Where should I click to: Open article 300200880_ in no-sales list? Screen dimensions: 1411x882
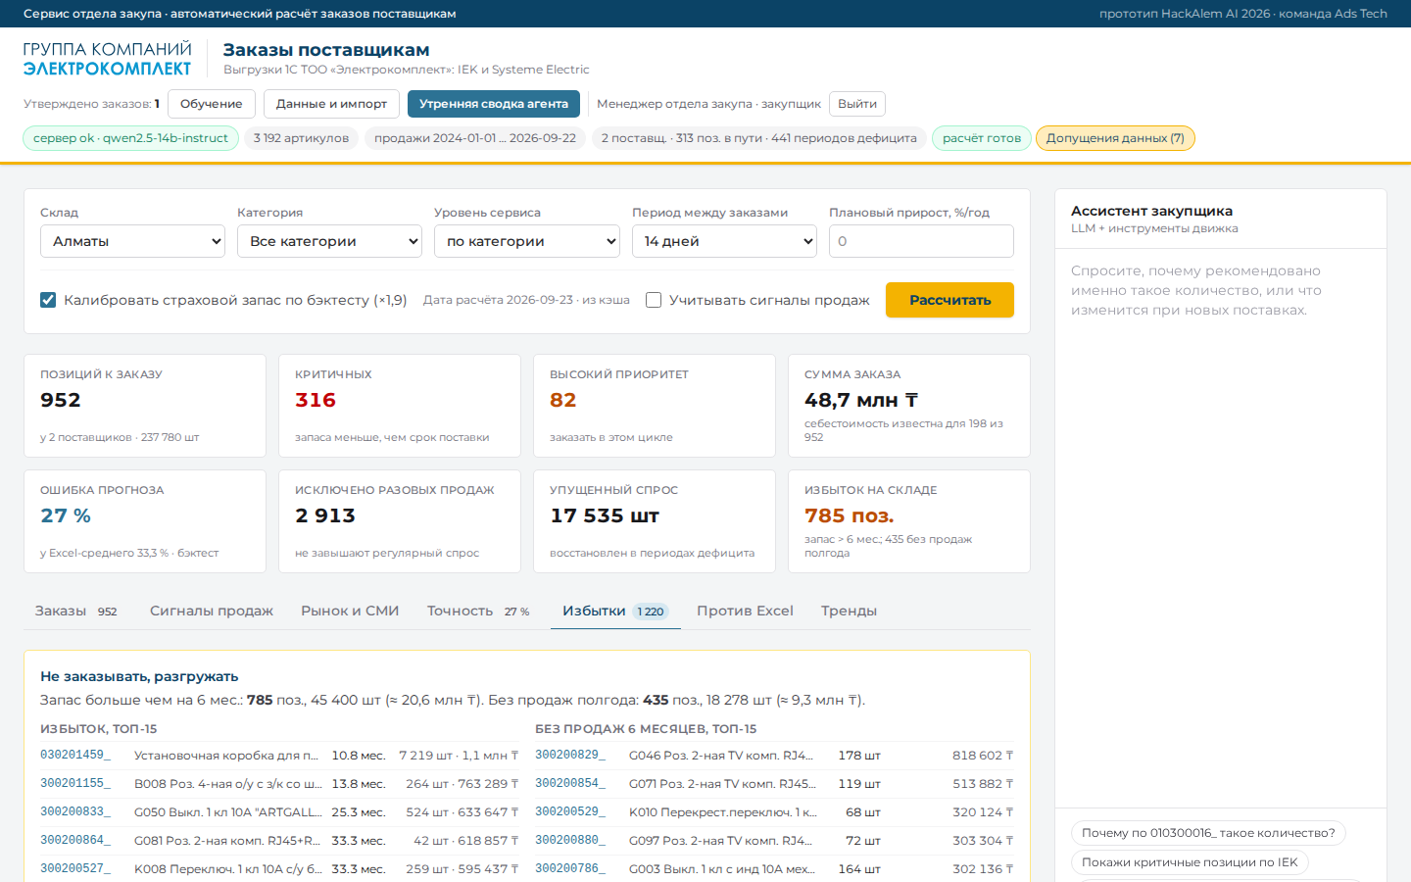(x=570, y=841)
